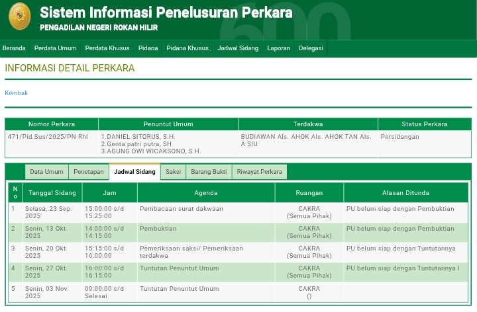Click the Kembali link
This screenshot has width=477, height=312.
(17, 93)
